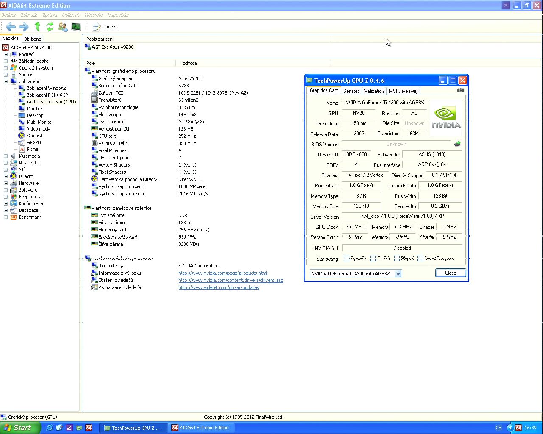Open the GPU selection dropdown in GPU-Z
This screenshot has height=434, width=543.
(x=398, y=274)
